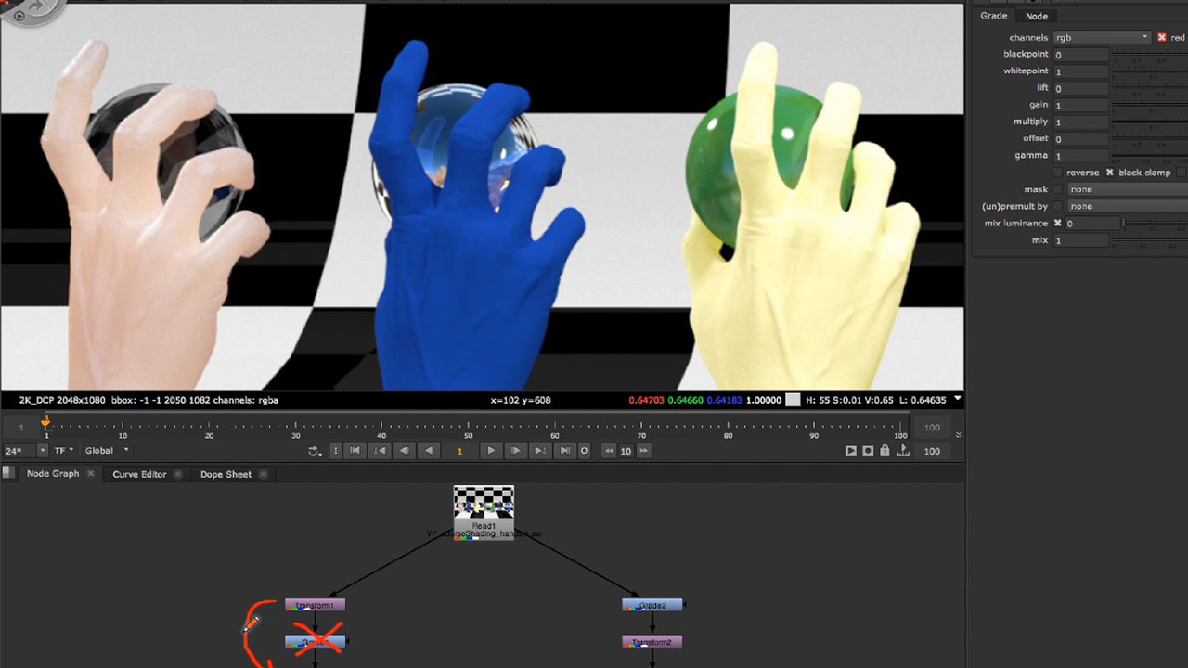Open the TF timeline display dropdown
This screenshot has height=668, width=1188.
point(64,451)
